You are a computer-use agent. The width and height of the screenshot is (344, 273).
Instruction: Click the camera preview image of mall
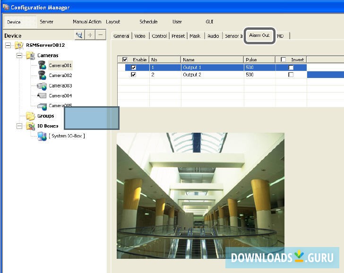[200, 196]
